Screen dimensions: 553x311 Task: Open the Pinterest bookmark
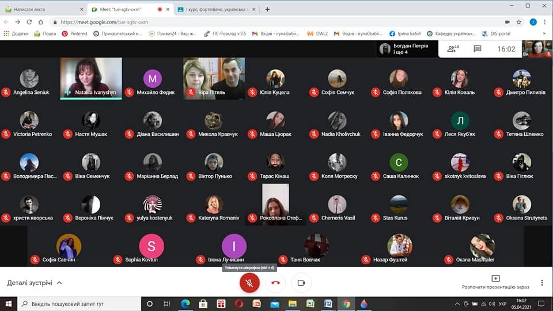click(75, 33)
